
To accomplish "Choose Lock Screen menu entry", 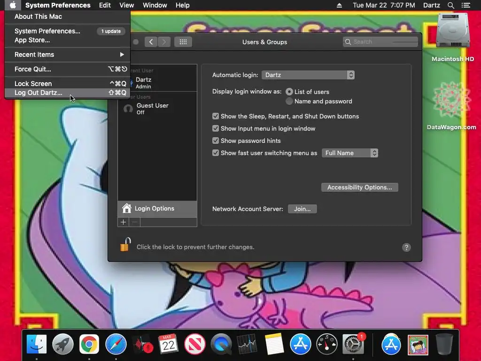I will 68,84.
